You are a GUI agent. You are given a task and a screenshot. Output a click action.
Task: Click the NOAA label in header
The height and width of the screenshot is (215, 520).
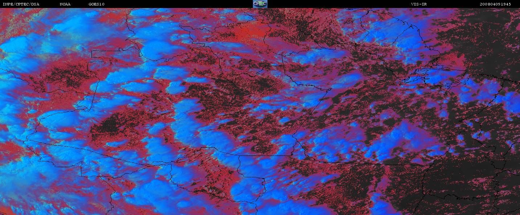click(x=65, y=4)
